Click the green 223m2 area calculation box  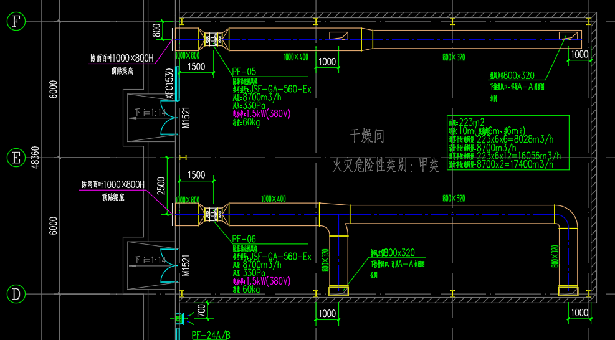508,143
